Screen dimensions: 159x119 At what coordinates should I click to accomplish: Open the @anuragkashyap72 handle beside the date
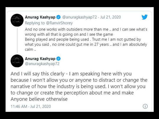click(x=79, y=17)
